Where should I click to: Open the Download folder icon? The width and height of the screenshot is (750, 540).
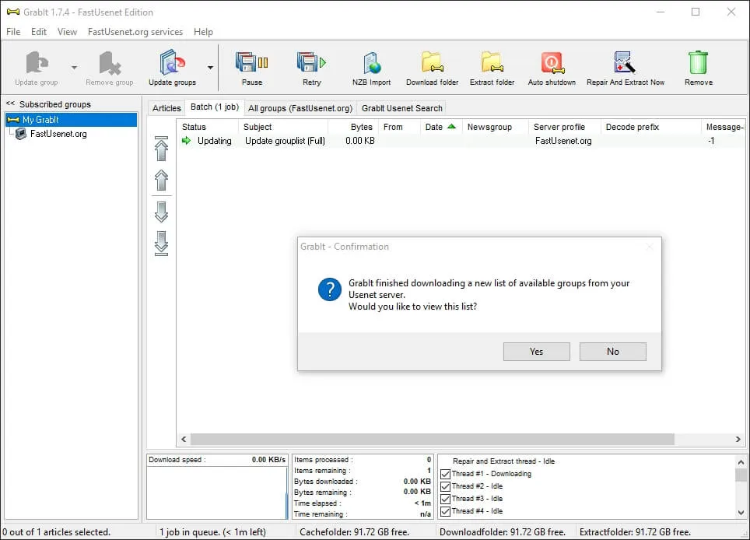pos(433,63)
